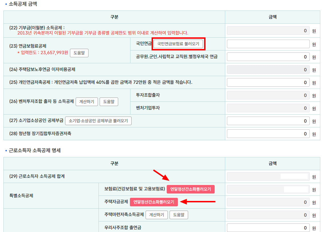Screen dimensions: 322x232
Task: Click the 소득공제 금액 section heading
Action: pos(23,4)
